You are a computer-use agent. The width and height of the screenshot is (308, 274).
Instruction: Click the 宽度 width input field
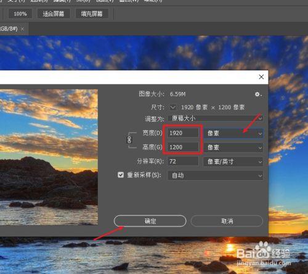183,133
